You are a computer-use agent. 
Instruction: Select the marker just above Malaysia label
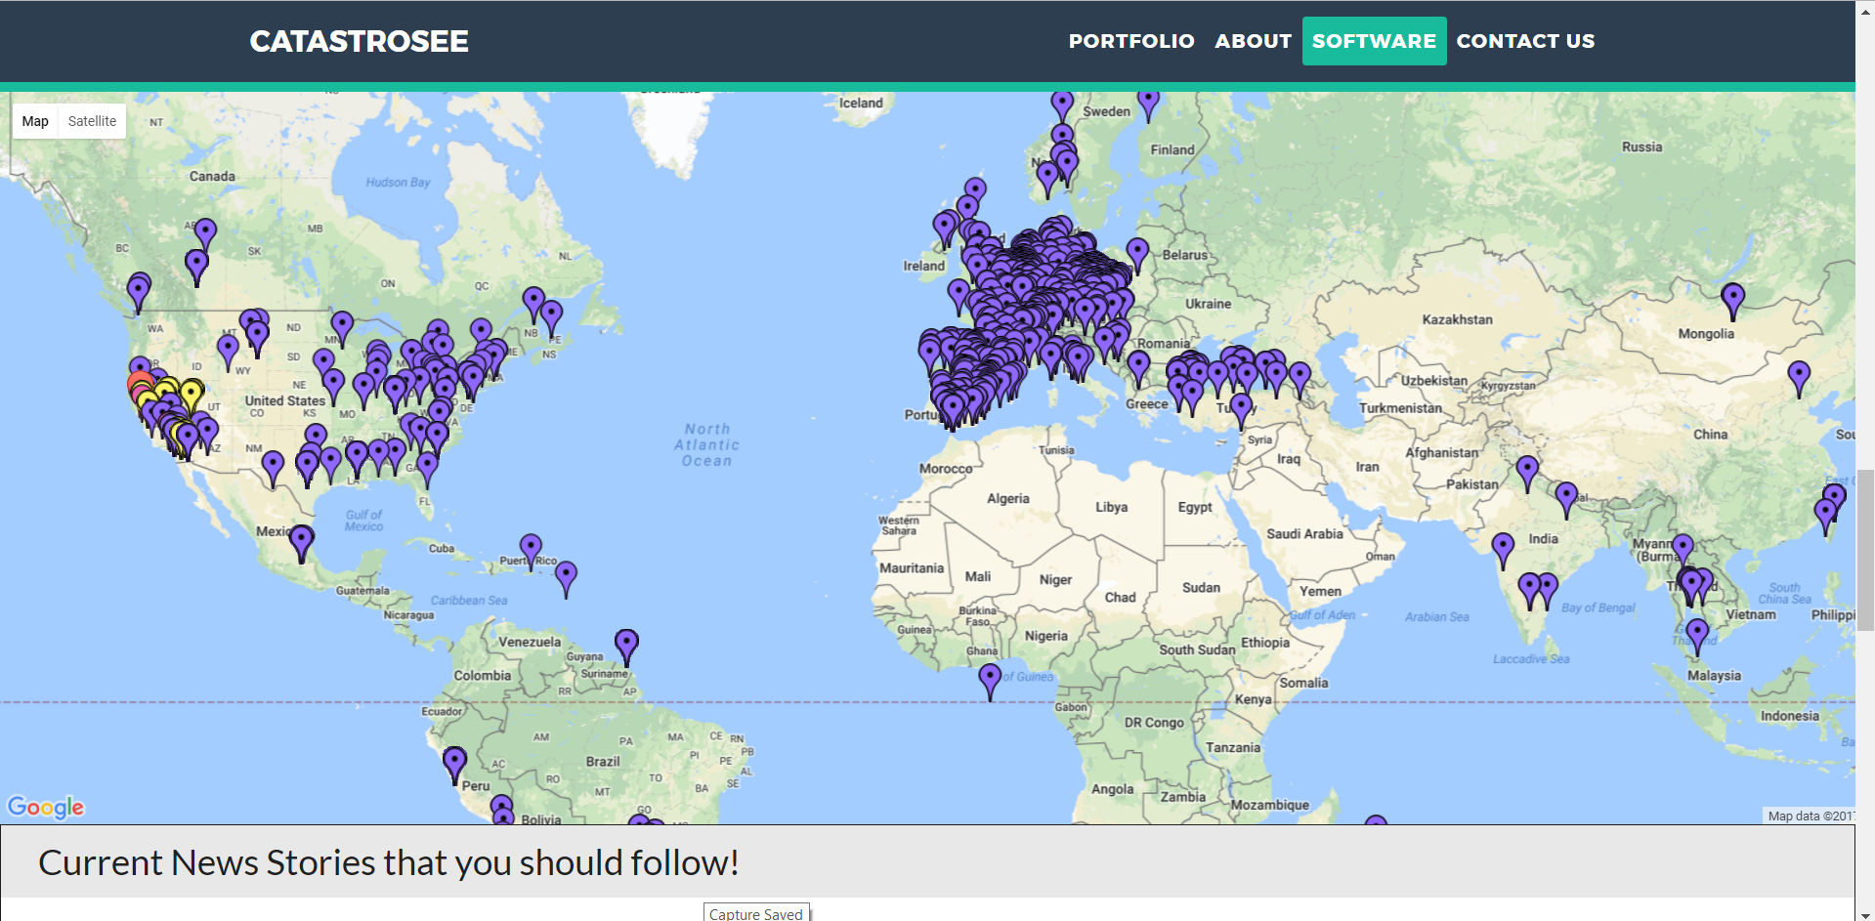click(x=1697, y=637)
